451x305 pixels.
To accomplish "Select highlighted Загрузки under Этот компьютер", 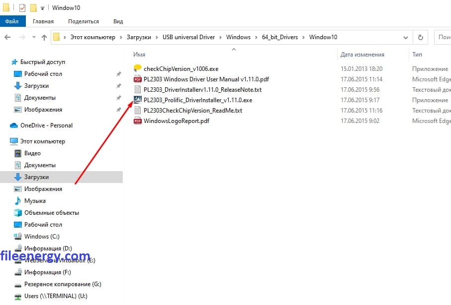I will 61,177.
